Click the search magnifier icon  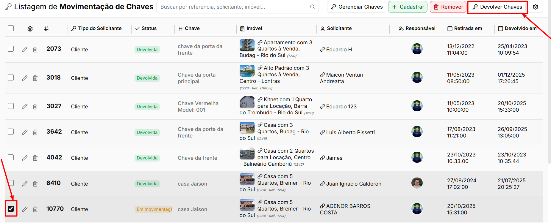coord(312,7)
